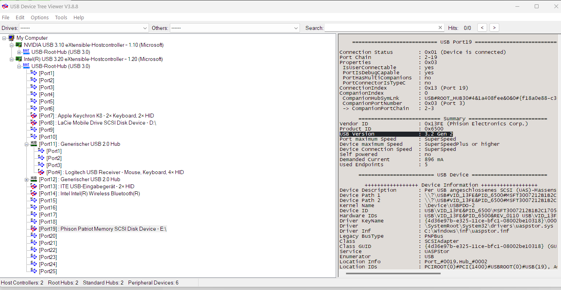Viewport: 561px width, 290px height.
Task: Click the Vendor ID line in Summary
Action: pyautogui.click(x=434, y=124)
